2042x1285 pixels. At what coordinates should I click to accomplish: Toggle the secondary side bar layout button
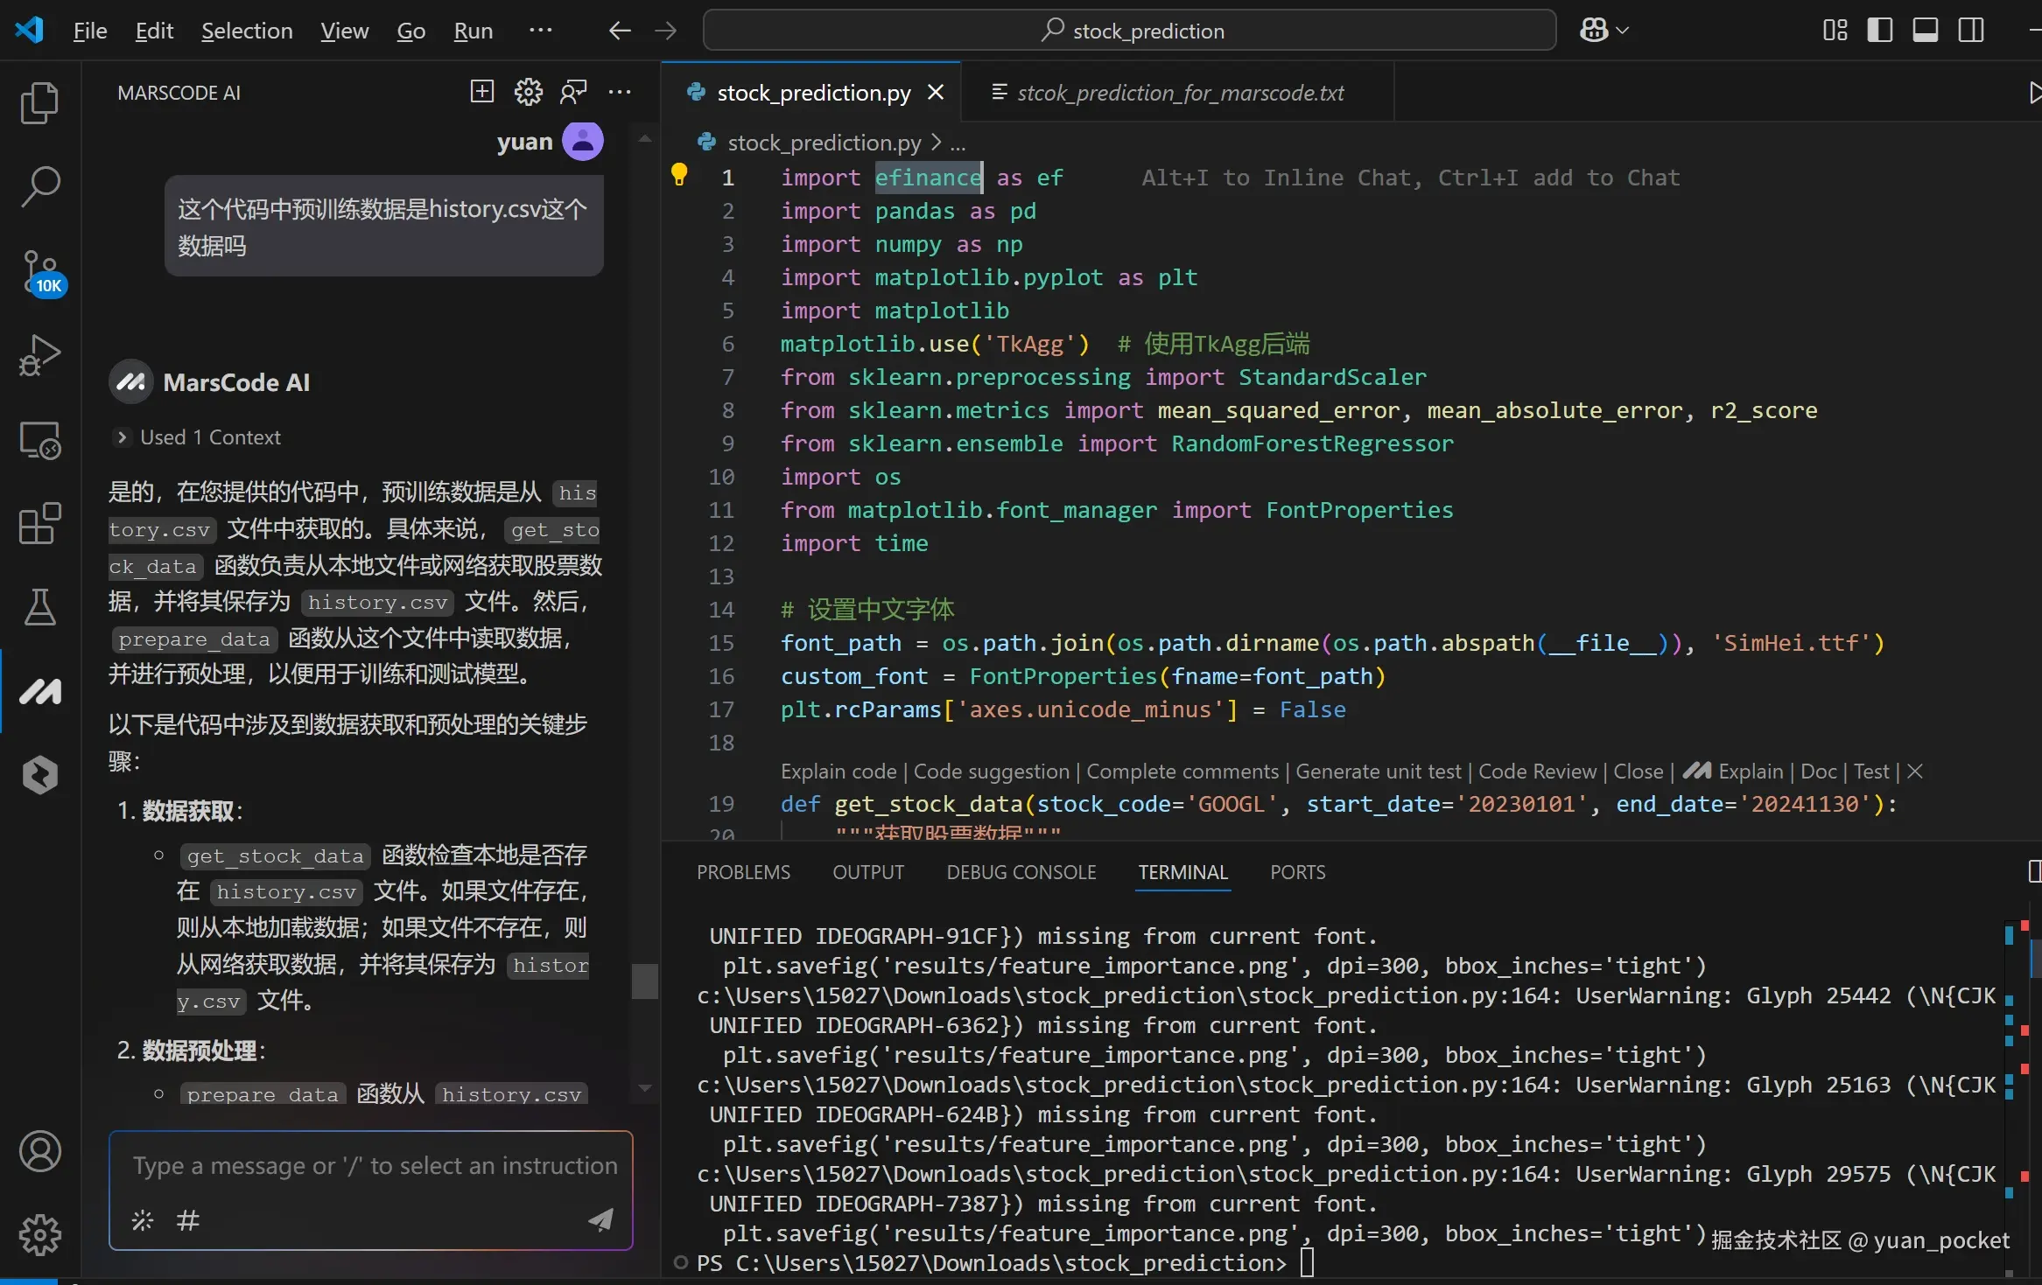tap(1970, 31)
